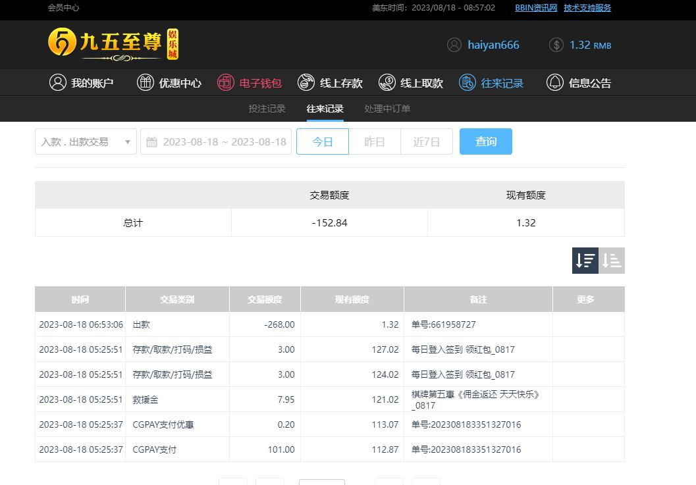Switch to the 往来记录 sub-tab
This screenshot has height=485, width=696.
click(325, 109)
